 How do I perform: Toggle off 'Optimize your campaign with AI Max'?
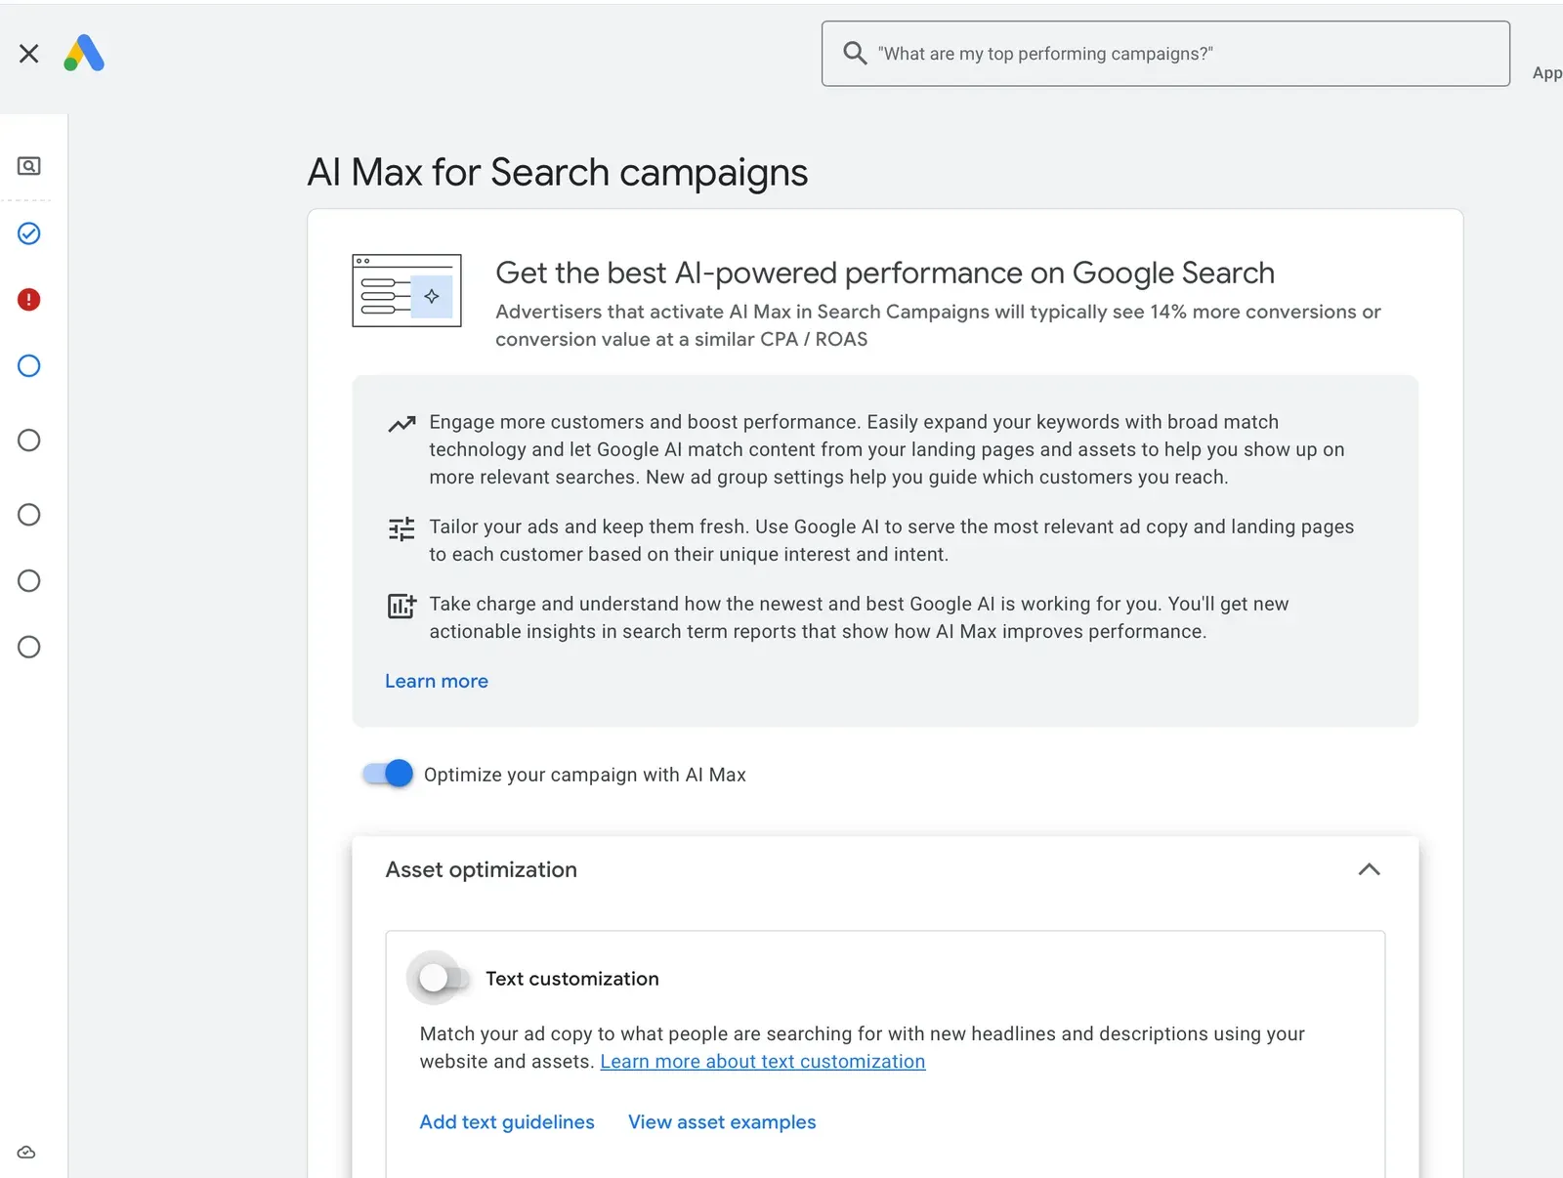(x=388, y=775)
